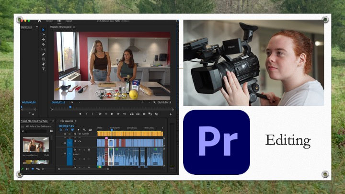
Task: Toggle the blue V1 track target
Action: click(x=69, y=143)
